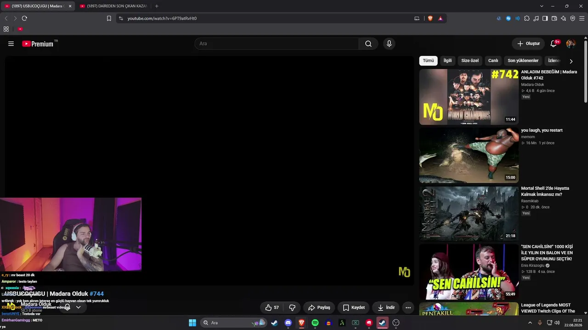Open the browser main menu
This screenshot has height=330, width=588.
[x=582, y=18]
